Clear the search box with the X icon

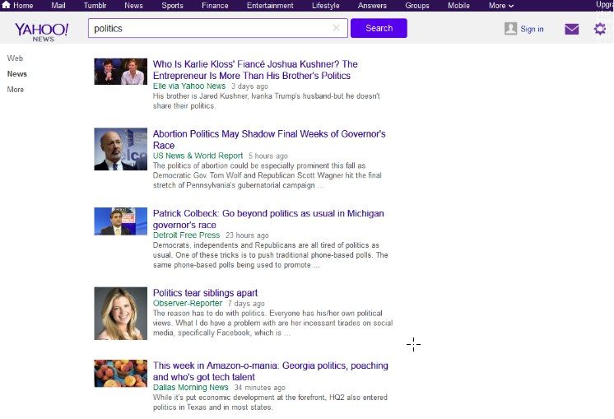click(x=336, y=28)
